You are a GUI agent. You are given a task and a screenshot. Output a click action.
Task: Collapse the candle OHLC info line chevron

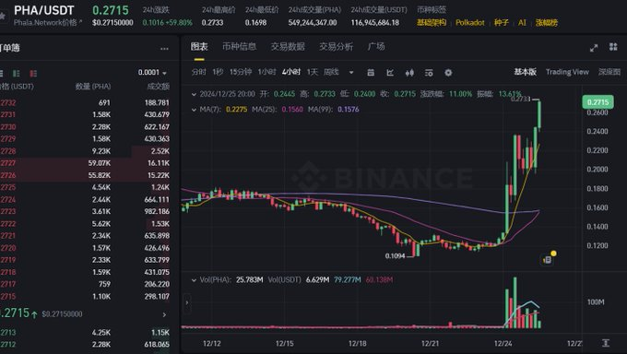(194, 94)
